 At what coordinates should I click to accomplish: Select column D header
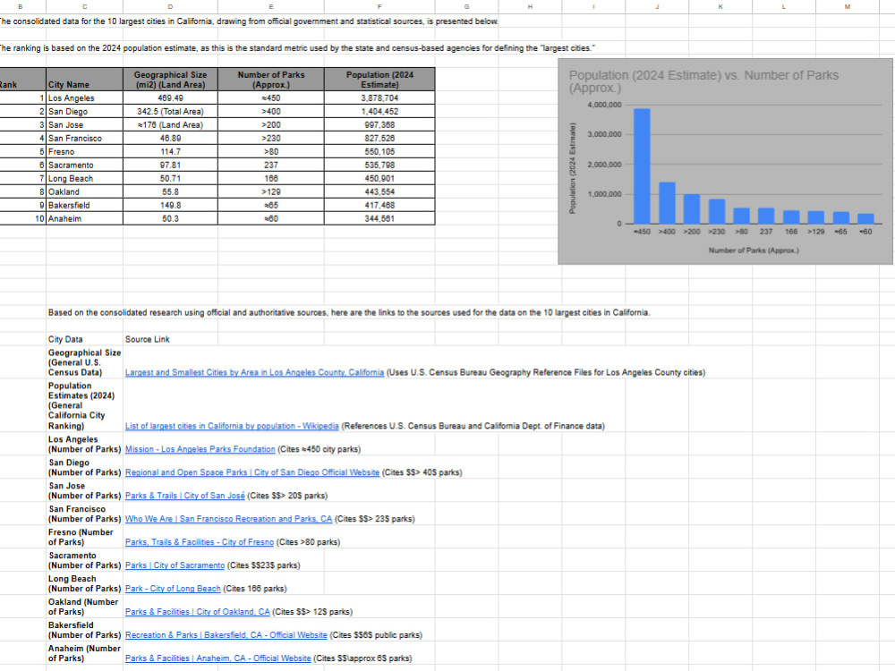click(x=170, y=7)
